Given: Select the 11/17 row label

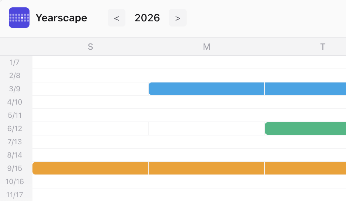Looking at the screenshot, I should (15, 195).
